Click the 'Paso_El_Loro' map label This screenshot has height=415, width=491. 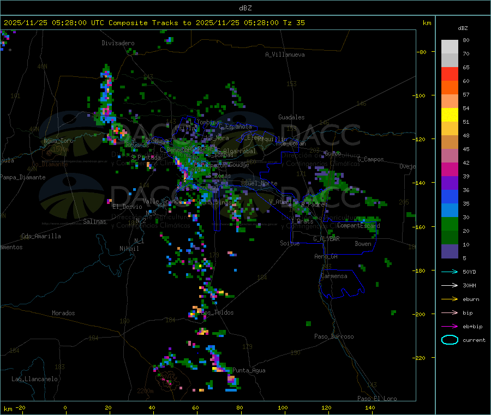(377, 399)
